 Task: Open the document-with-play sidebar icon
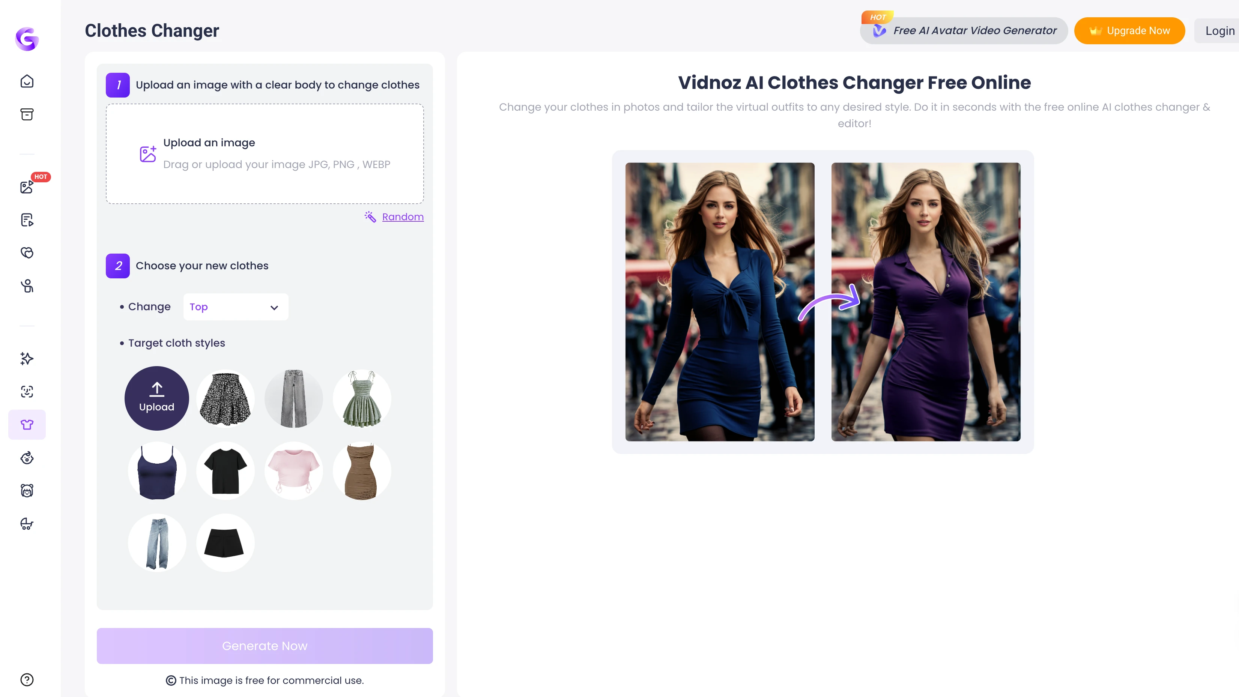27,220
